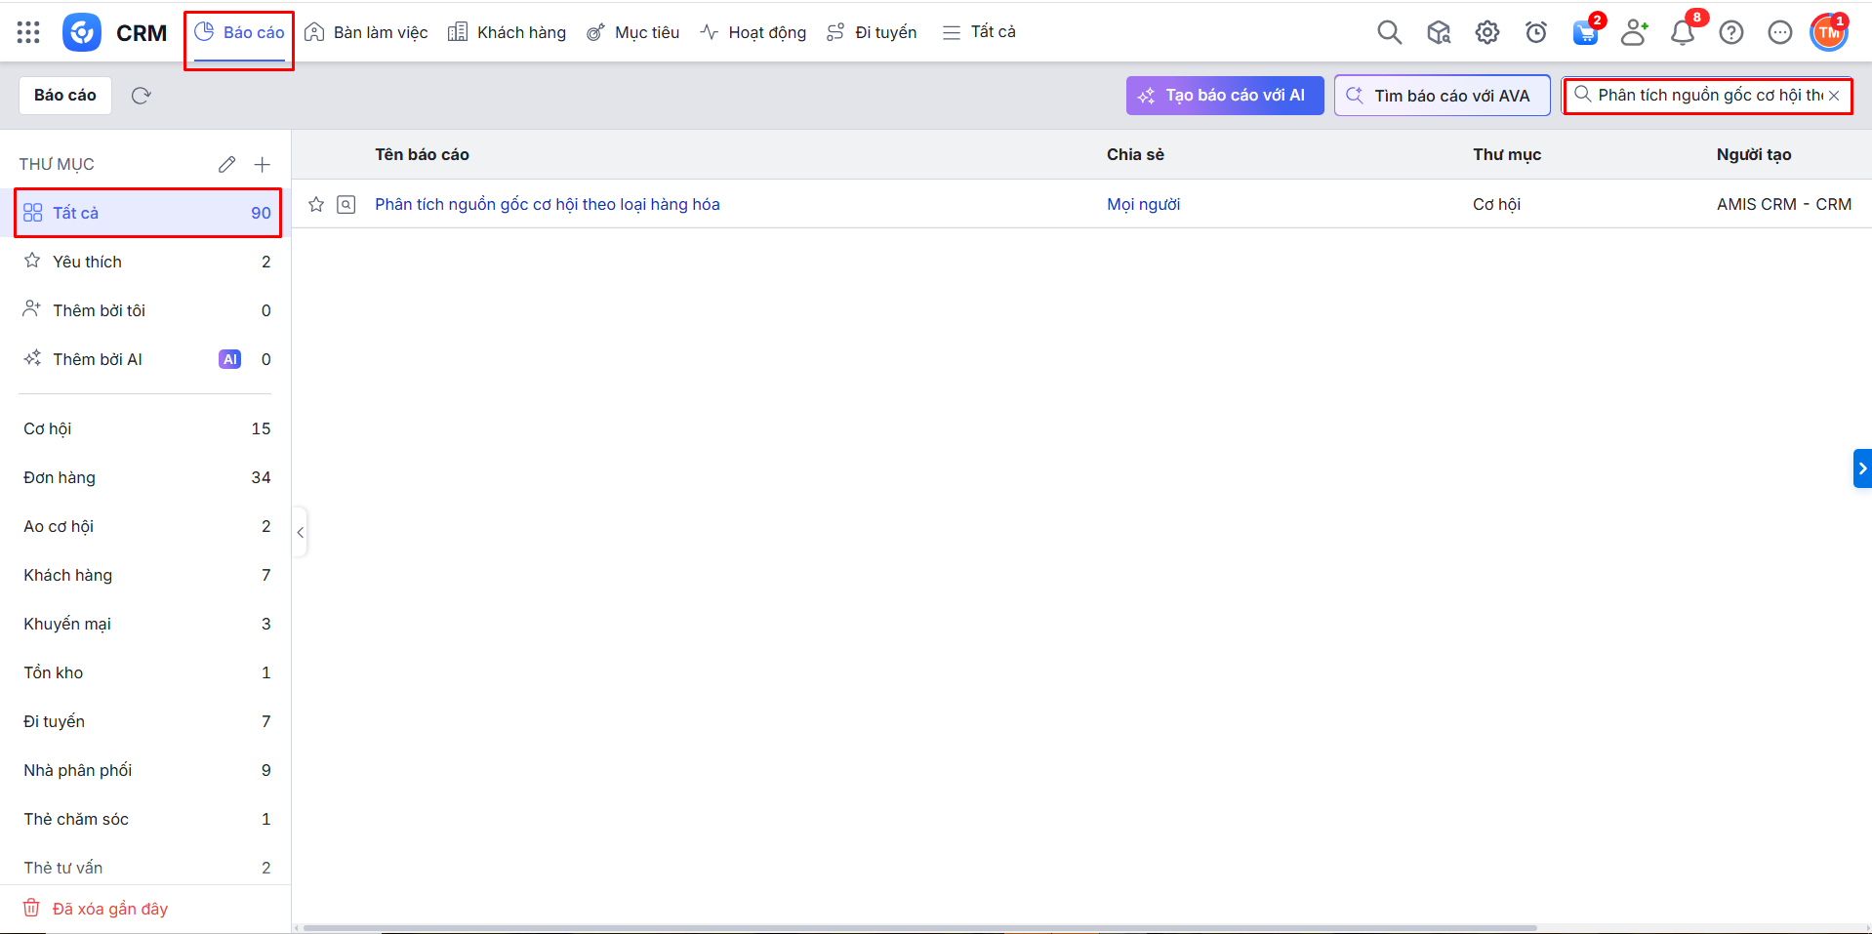Open the apps grid launcher icon
This screenshot has width=1872, height=934.
click(x=28, y=32)
